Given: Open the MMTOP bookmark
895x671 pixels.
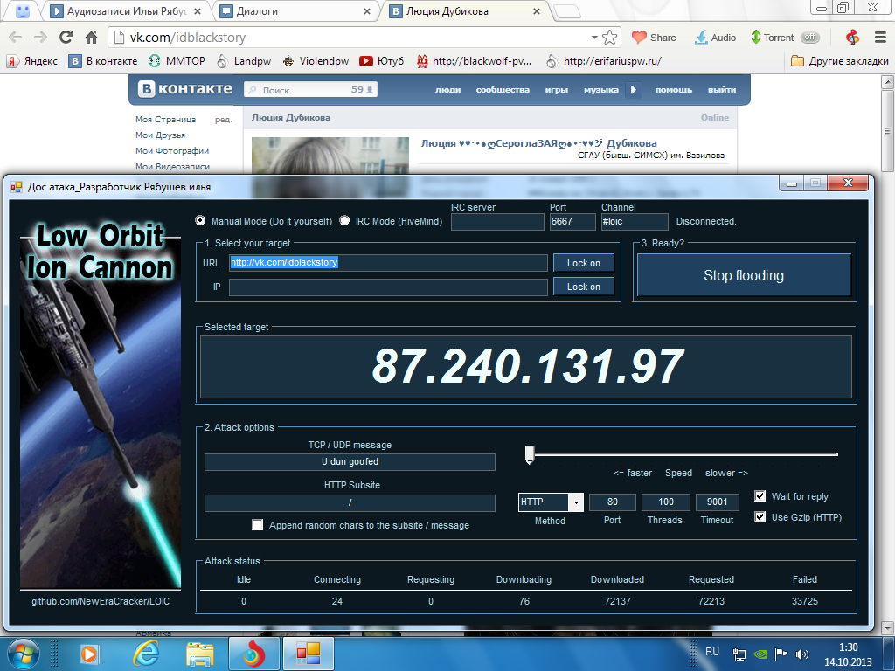Looking at the screenshot, I should [x=177, y=61].
